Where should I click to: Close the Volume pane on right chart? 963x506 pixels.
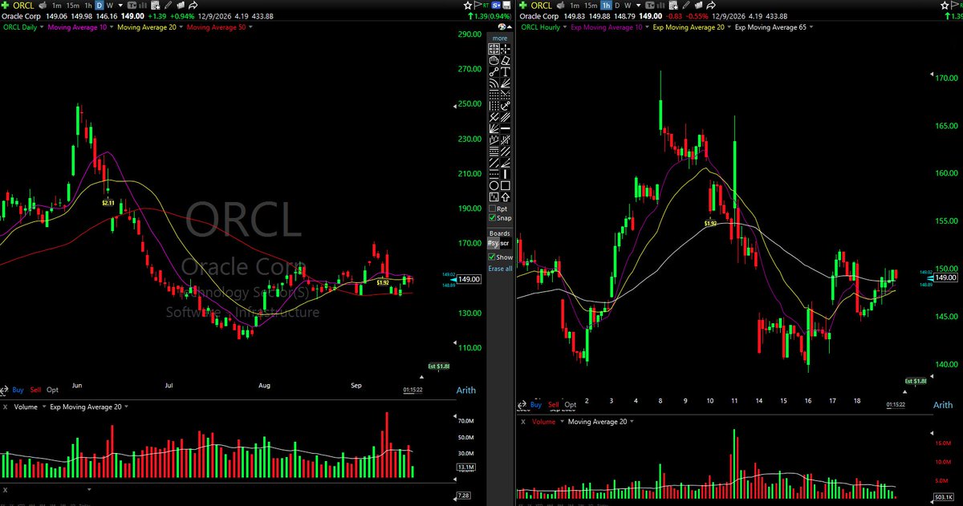coord(523,422)
